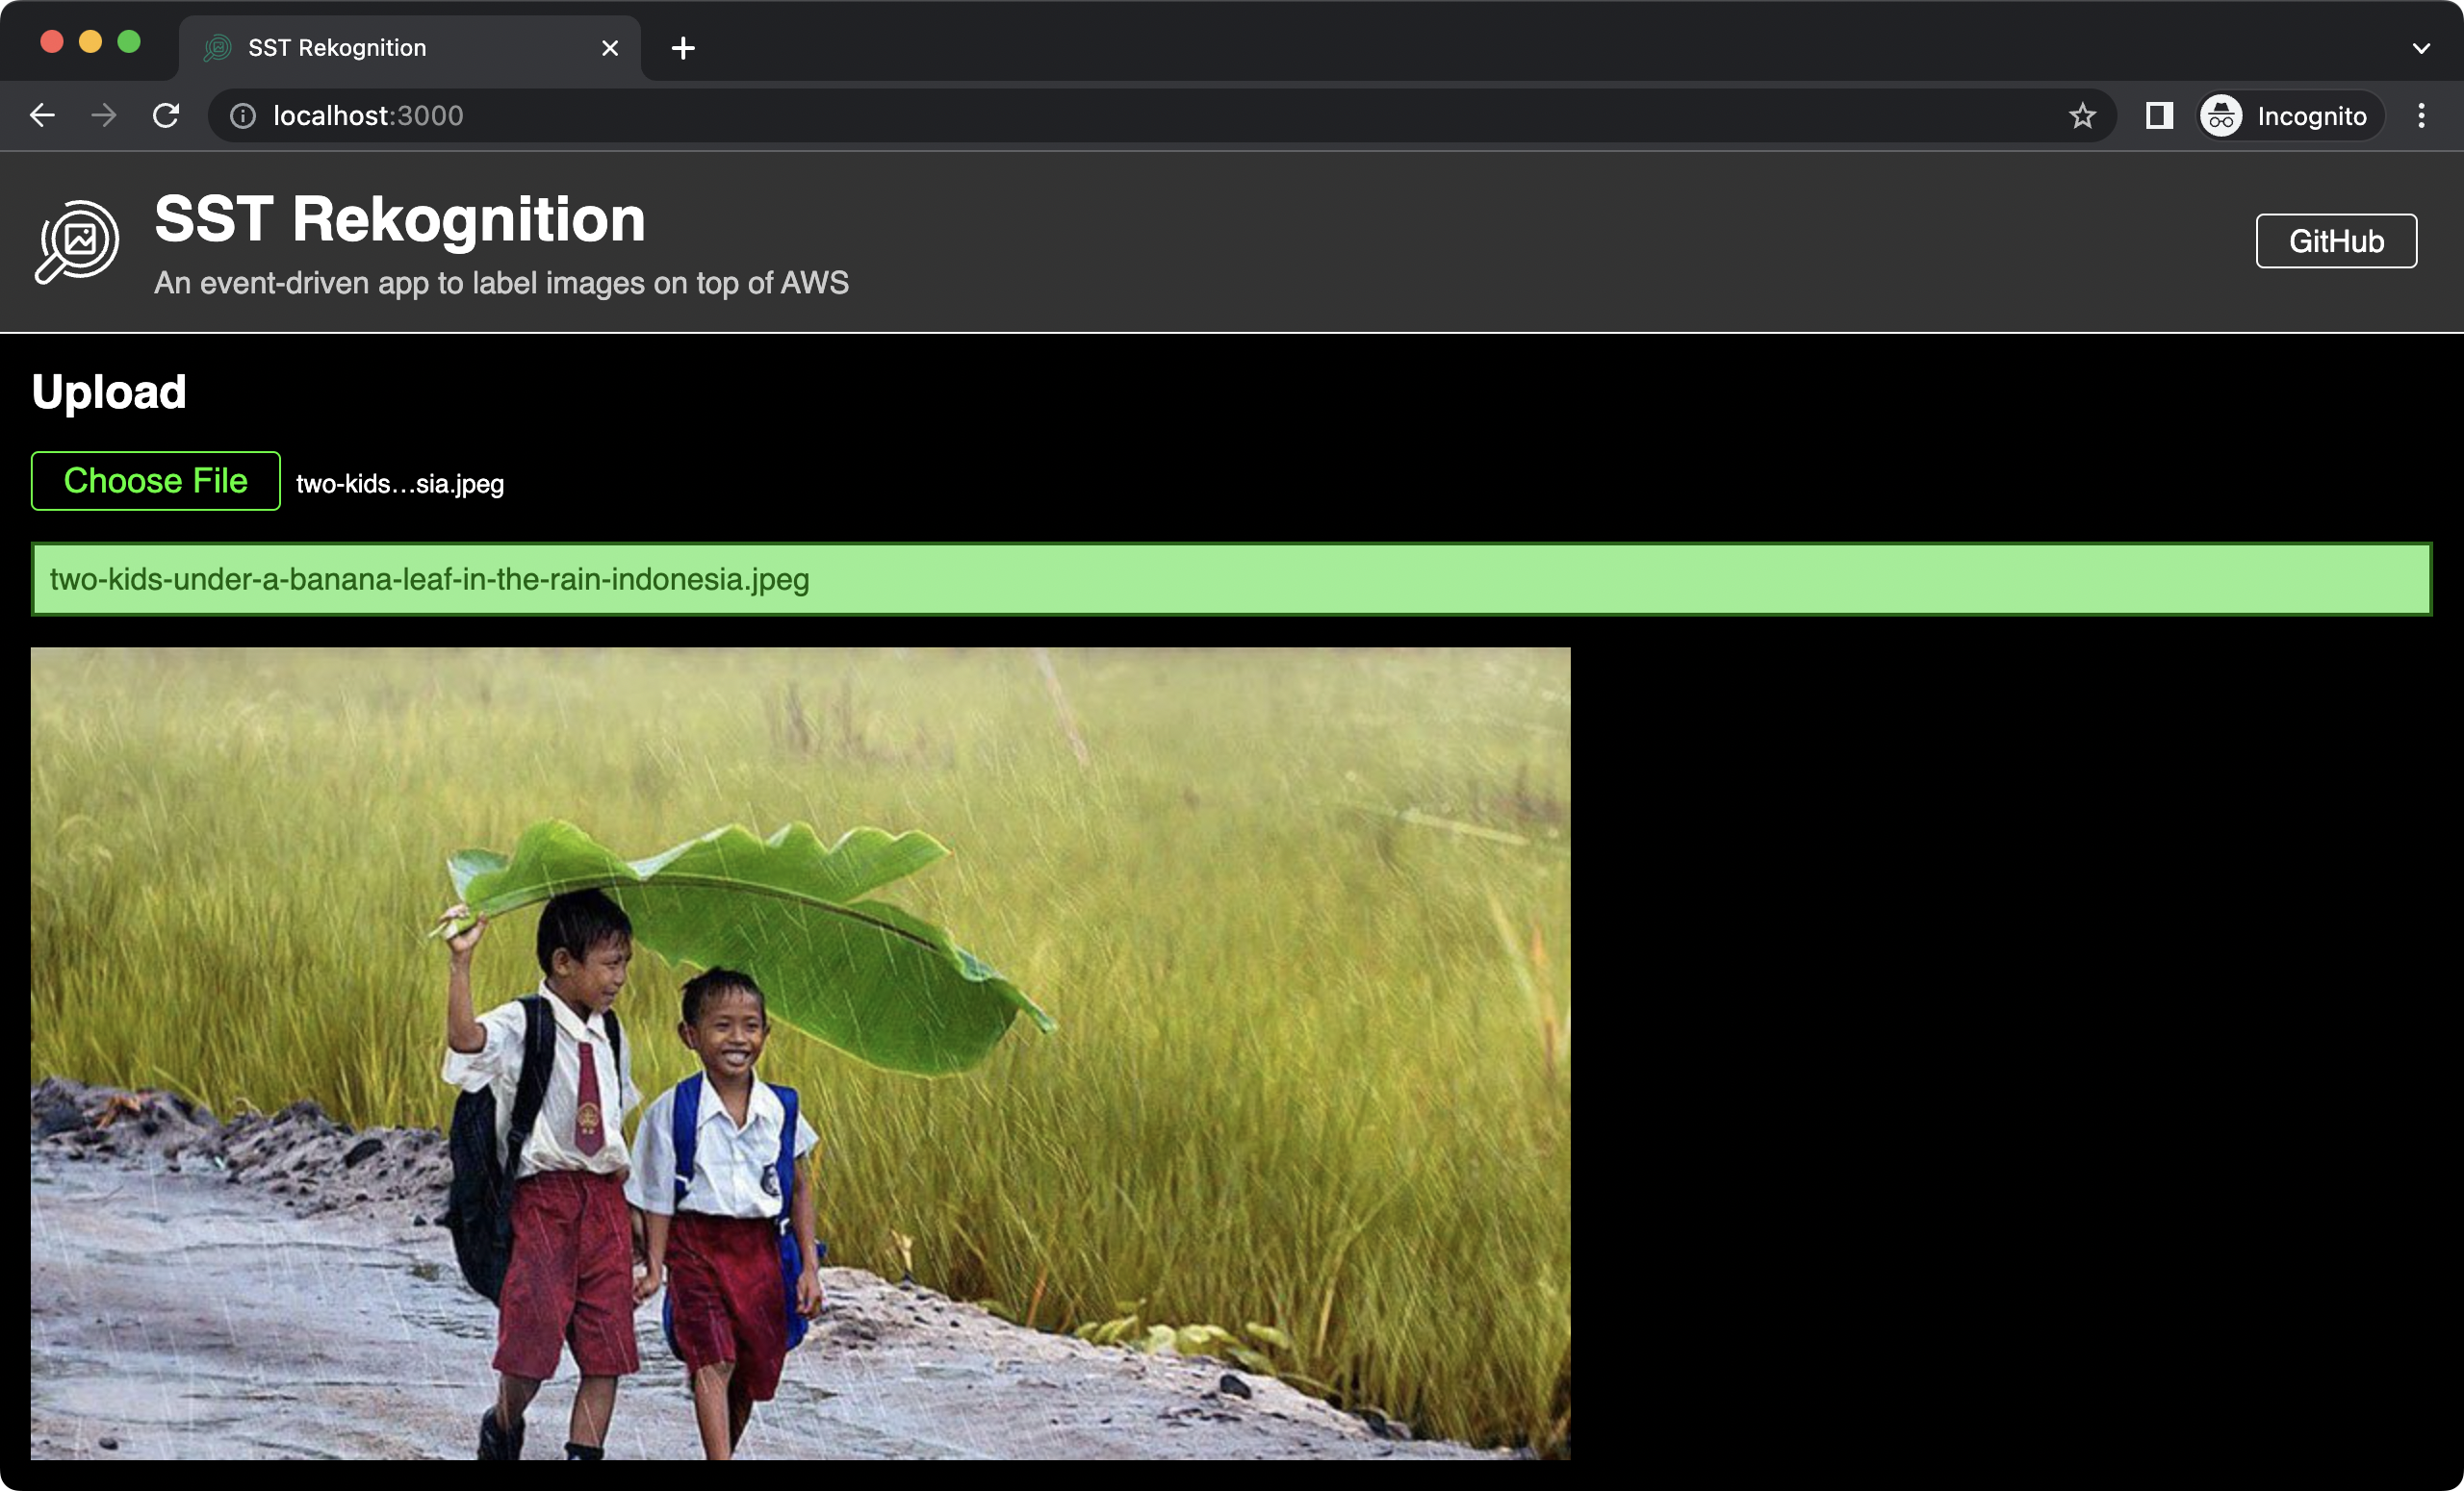Click the browser back arrow
This screenshot has height=1491, width=2464.
point(42,116)
